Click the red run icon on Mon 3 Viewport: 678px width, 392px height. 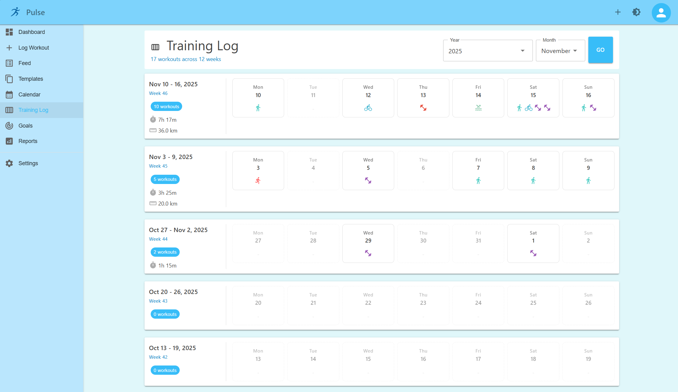(x=258, y=181)
